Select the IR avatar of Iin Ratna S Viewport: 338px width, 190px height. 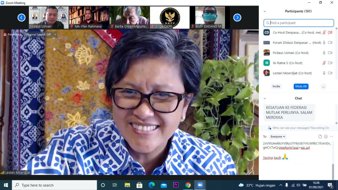(x=266, y=63)
